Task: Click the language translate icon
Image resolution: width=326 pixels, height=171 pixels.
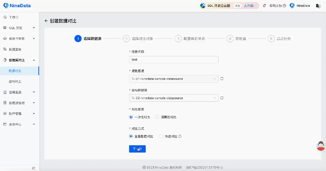Action: pos(318,6)
